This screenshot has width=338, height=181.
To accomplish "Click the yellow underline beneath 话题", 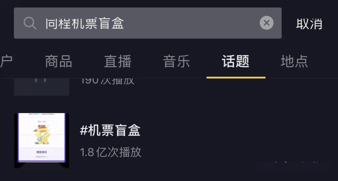I will click(236, 77).
